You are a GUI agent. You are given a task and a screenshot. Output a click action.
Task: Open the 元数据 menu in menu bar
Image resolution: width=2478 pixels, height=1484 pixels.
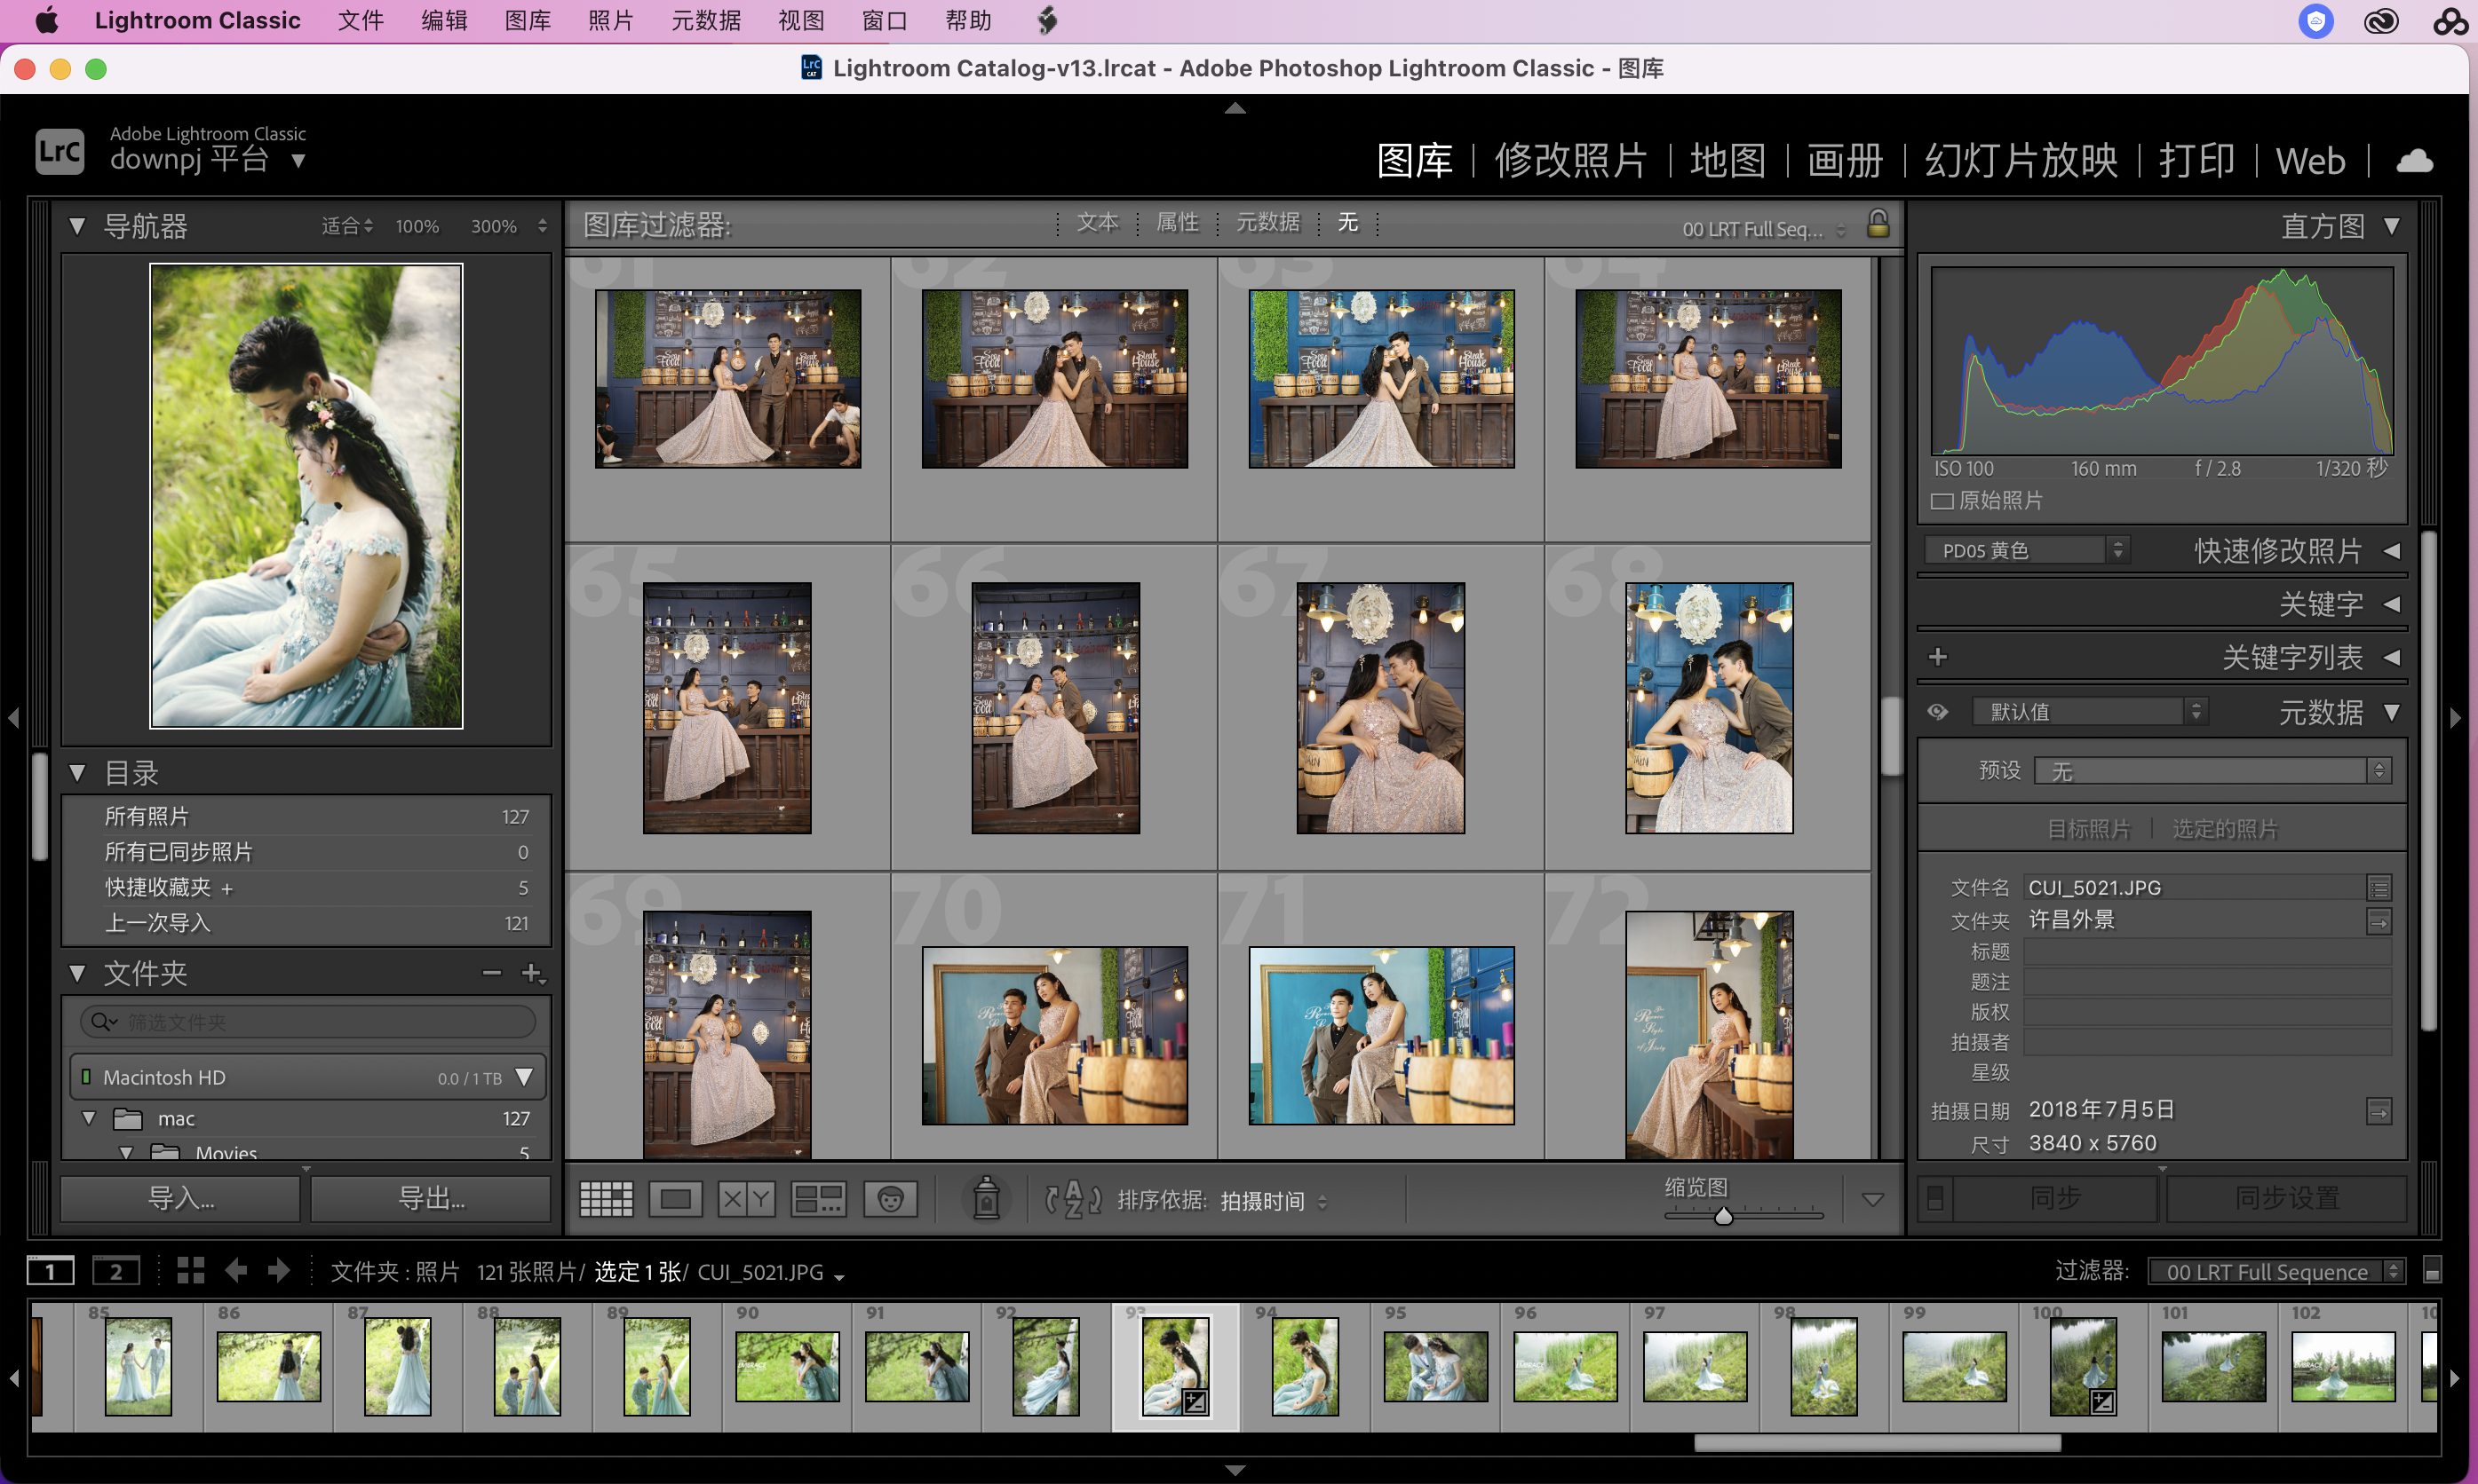tap(705, 20)
